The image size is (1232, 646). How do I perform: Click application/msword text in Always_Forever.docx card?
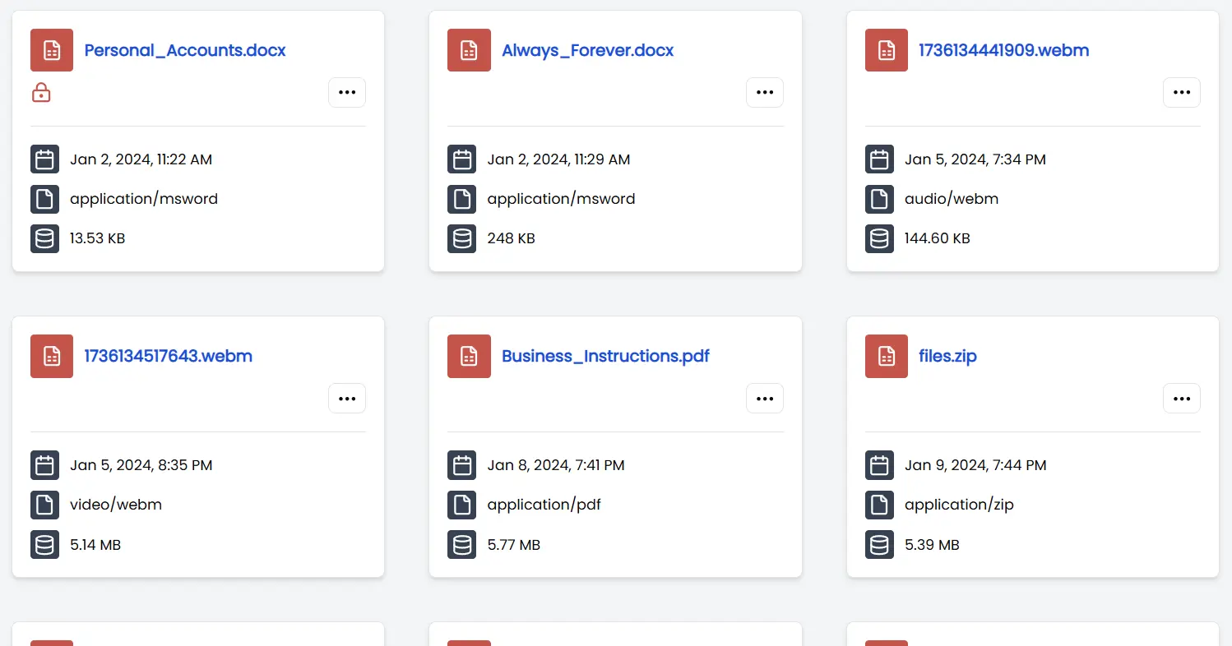(561, 199)
